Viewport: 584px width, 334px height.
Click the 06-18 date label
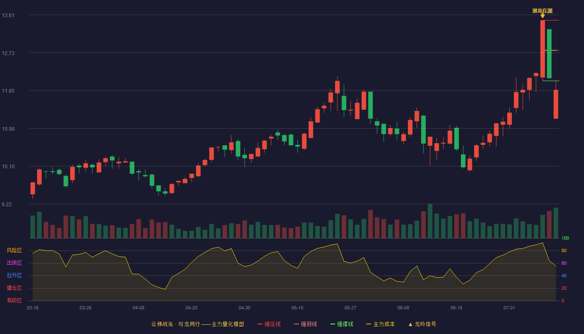click(x=456, y=308)
